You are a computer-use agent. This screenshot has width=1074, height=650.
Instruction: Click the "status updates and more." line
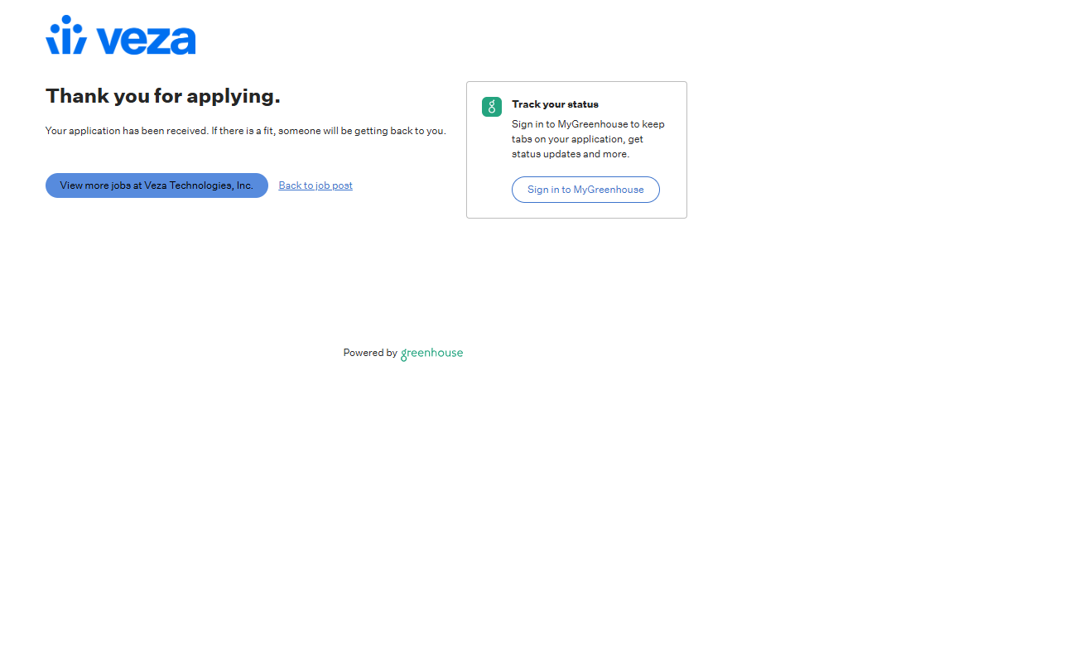(x=571, y=154)
